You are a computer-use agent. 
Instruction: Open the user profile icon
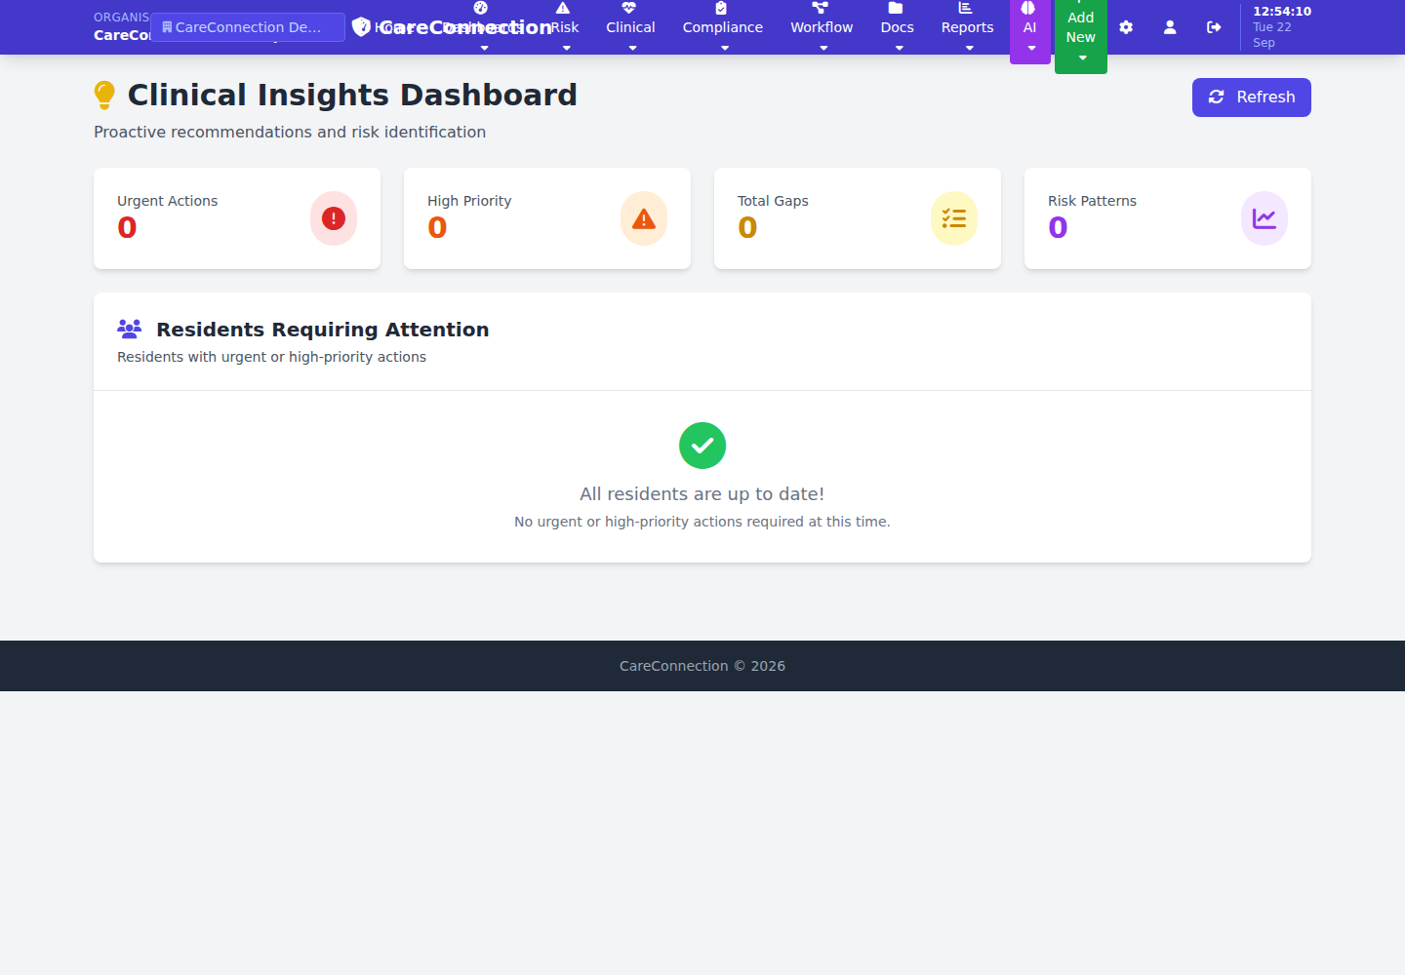click(x=1170, y=27)
